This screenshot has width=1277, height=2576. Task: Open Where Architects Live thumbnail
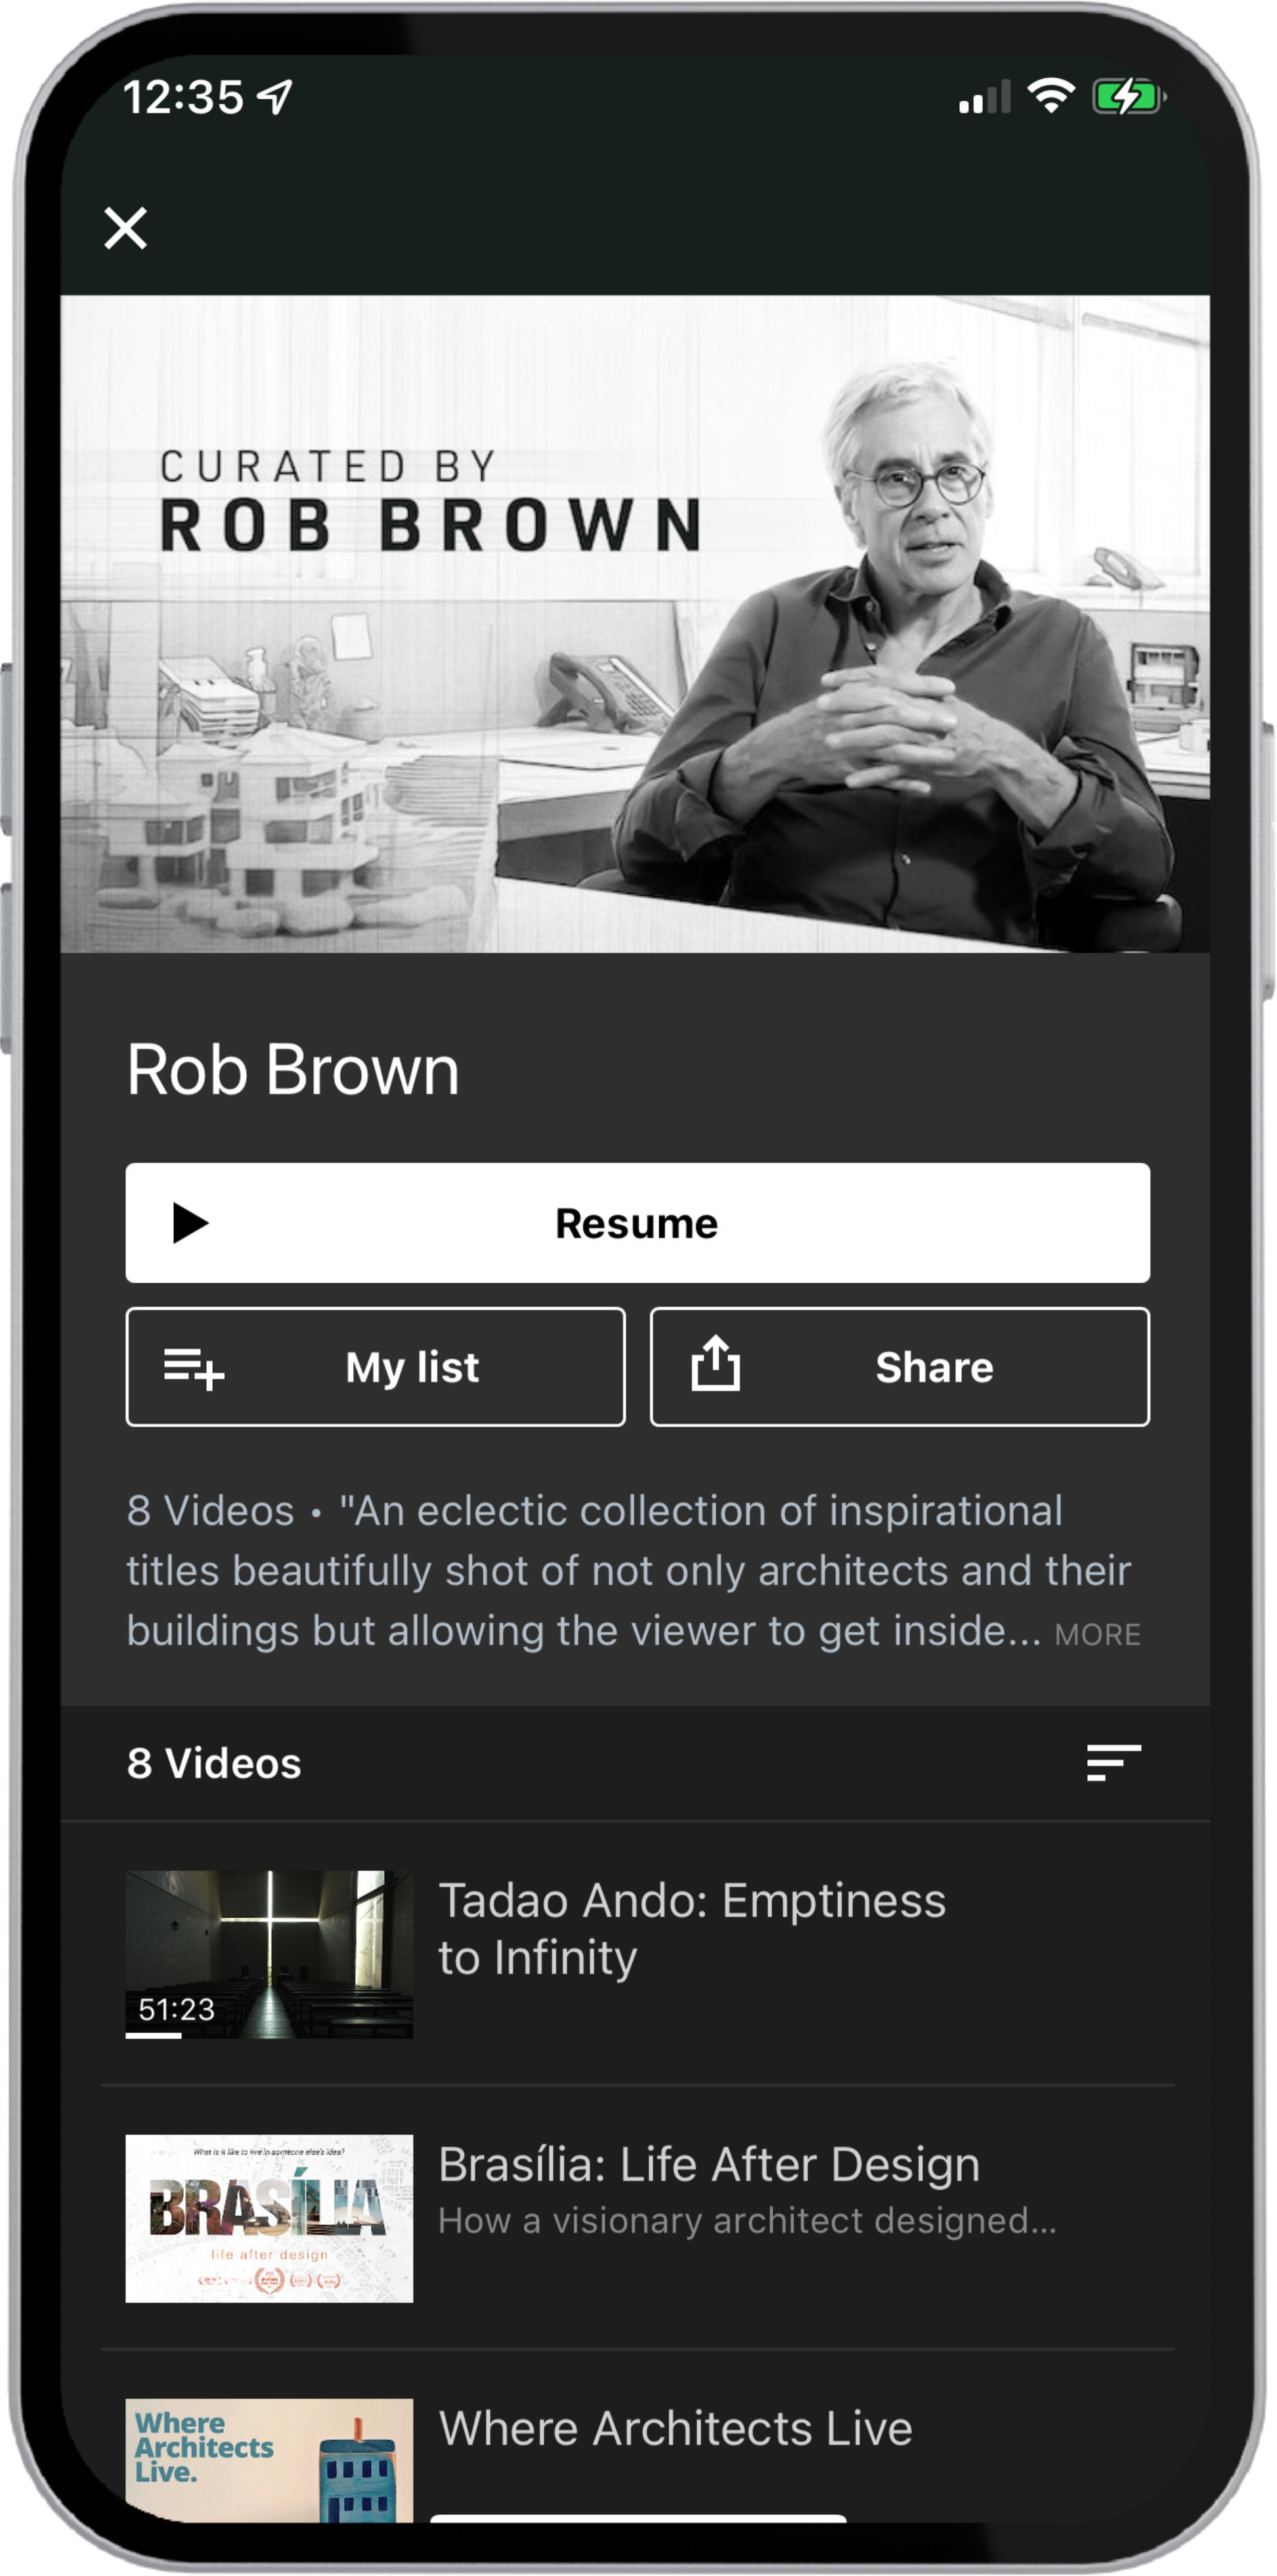click(269, 2458)
